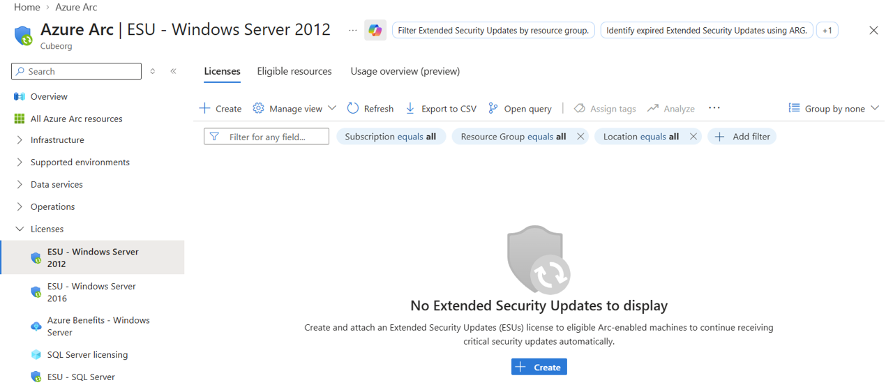
Task: Click the +1 more suggestions pill
Action: click(x=827, y=31)
